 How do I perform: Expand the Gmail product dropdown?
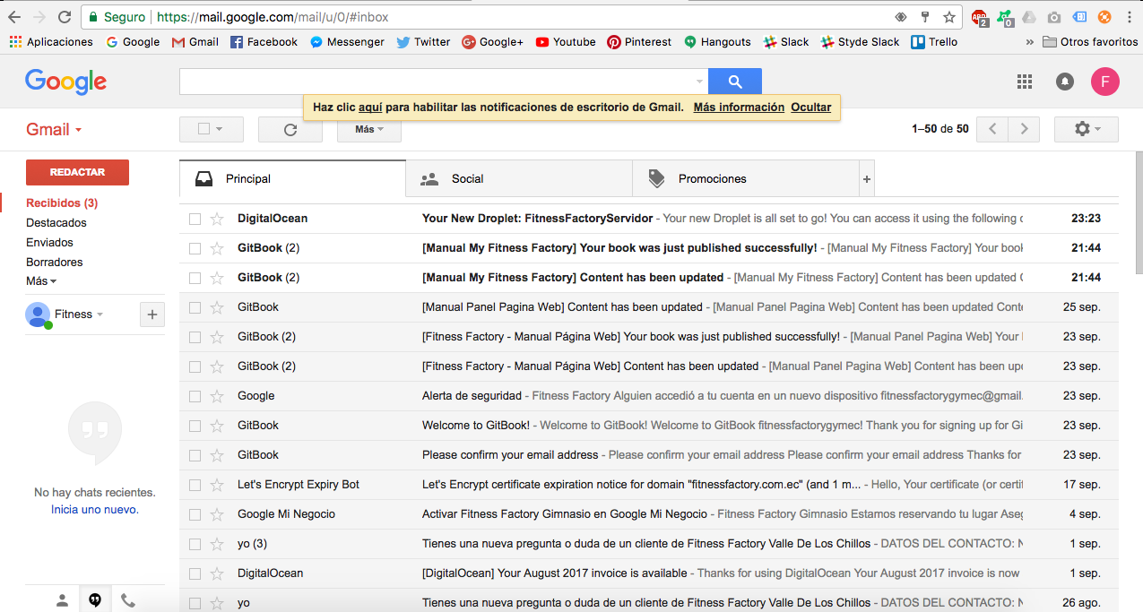click(x=54, y=129)
